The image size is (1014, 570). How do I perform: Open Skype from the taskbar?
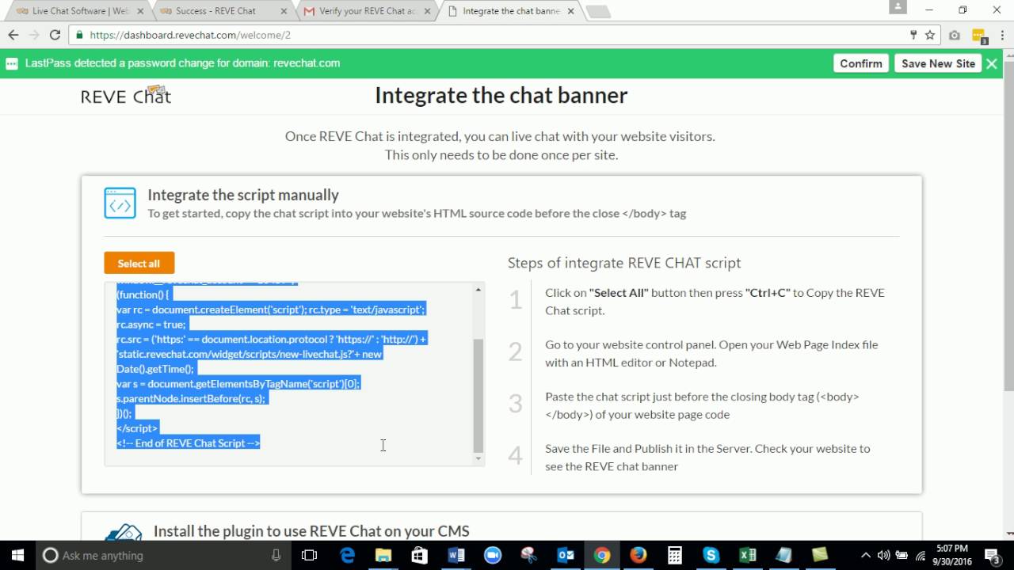(x=711, y=555)
